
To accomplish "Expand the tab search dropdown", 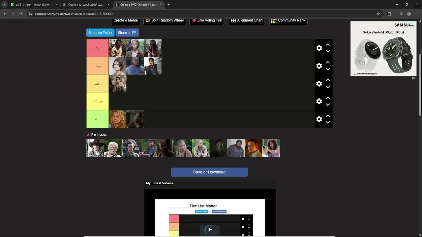I will (x=4, y=5).
